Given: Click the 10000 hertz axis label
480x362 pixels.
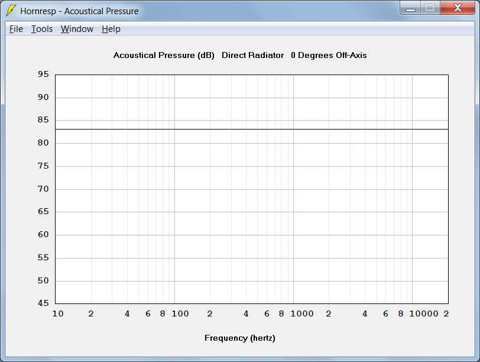Looking at the screenshot, I should [424, 313].
